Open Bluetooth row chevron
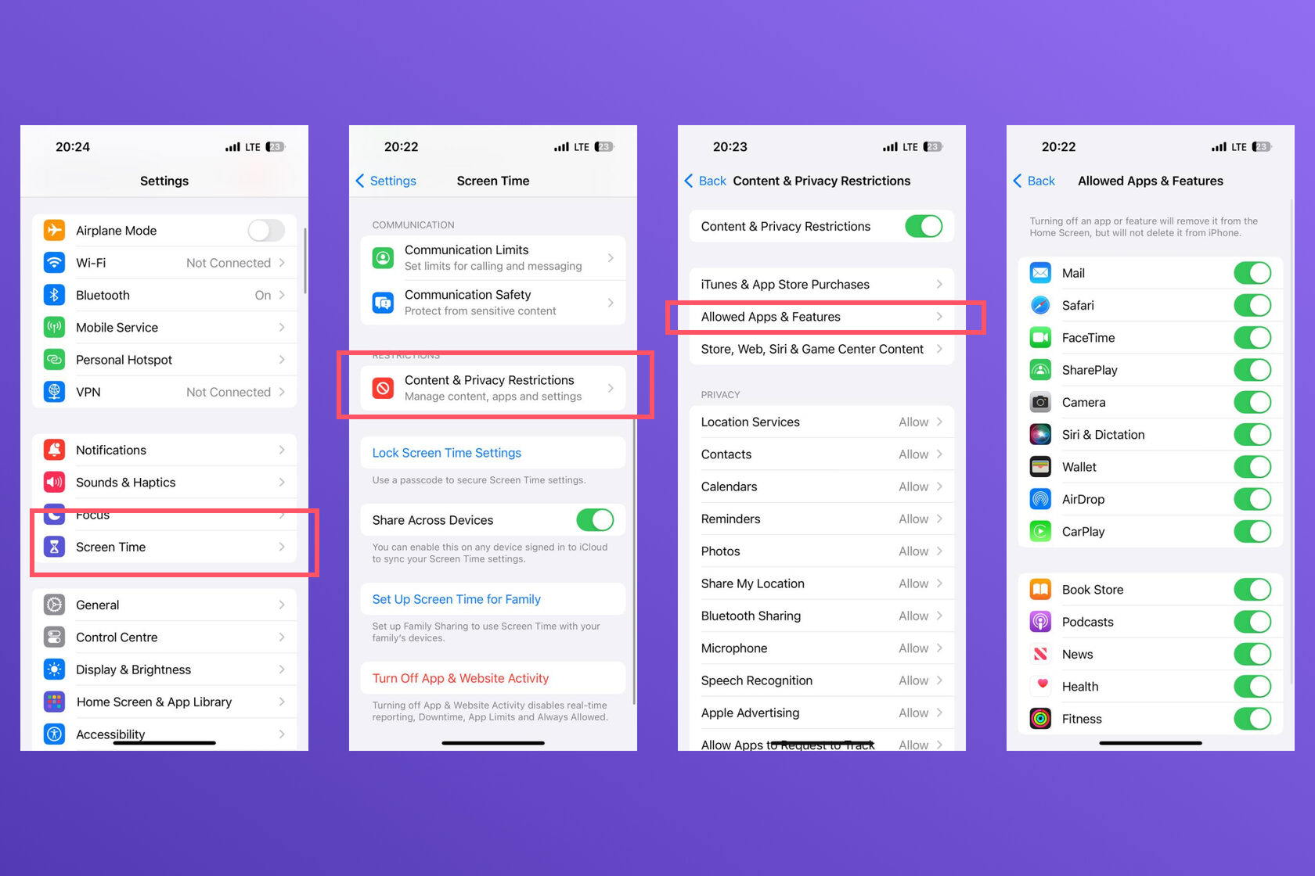1315x876 pixels. (282, 295)
